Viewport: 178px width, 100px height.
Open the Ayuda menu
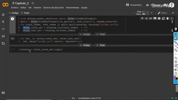84,7
